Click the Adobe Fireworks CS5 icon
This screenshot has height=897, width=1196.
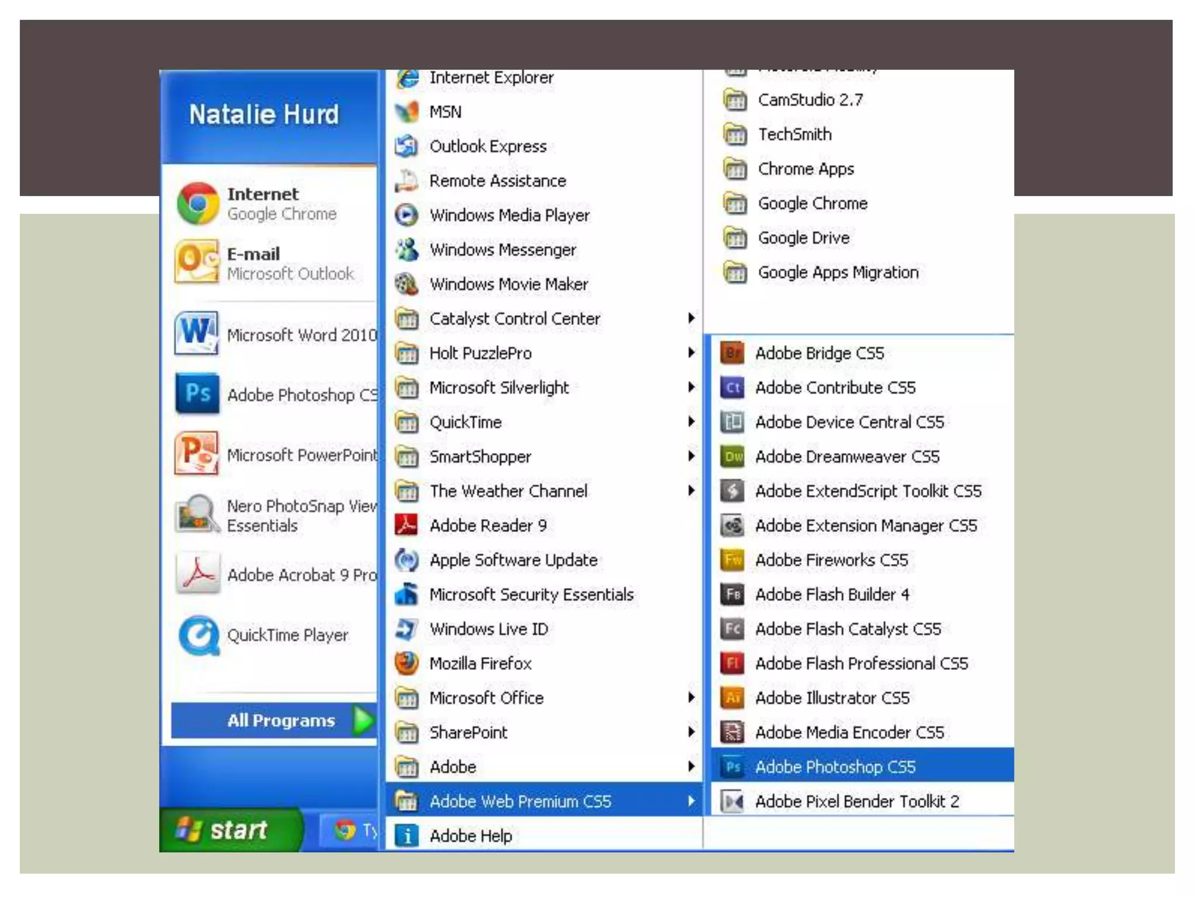[732, 560]
